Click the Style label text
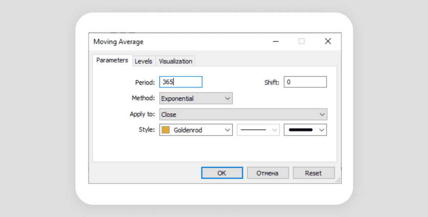The height and width of the screenshot is (217, 428). pyautogui.click(x=146, y=130)
